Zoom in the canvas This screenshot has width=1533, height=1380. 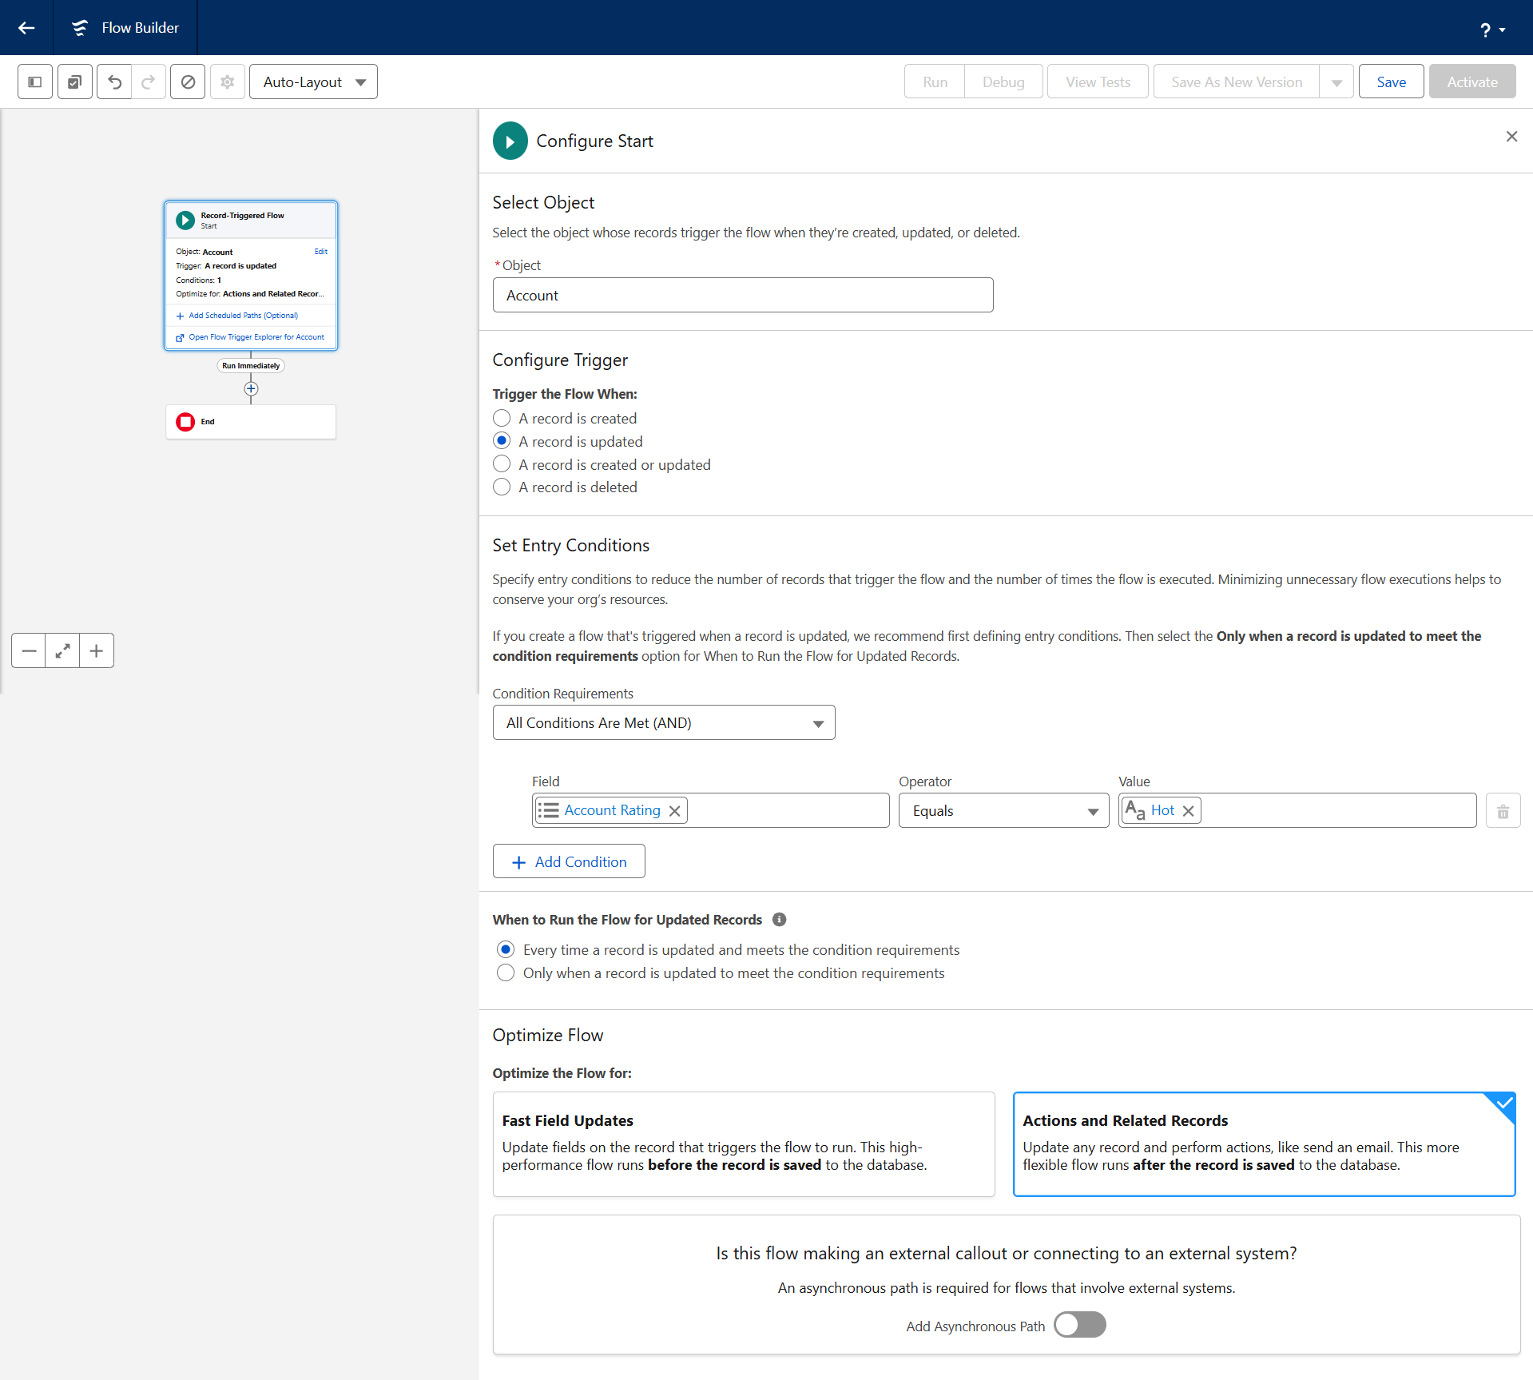point(97,650)
